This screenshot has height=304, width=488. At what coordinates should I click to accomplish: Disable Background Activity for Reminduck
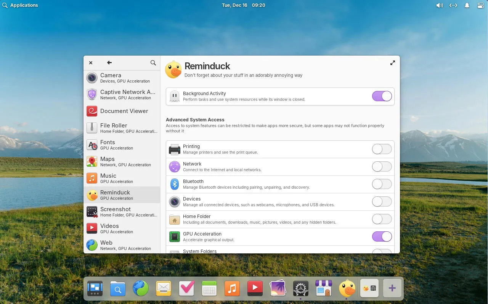pyautogui.click(x=382, y=96)
